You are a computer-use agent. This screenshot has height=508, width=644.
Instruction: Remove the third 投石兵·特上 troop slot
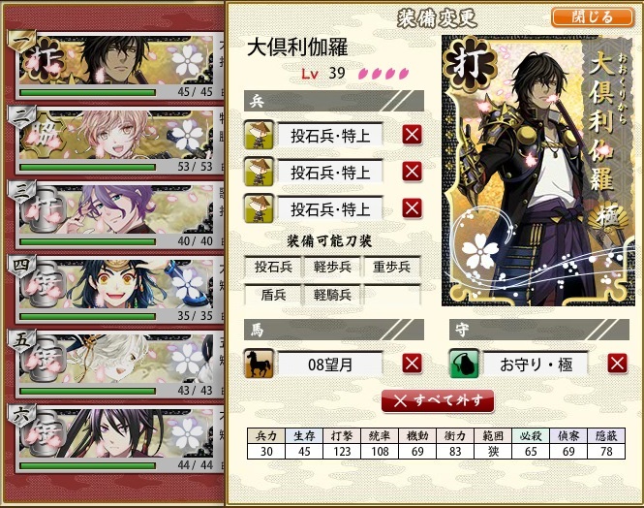point(412,208)
